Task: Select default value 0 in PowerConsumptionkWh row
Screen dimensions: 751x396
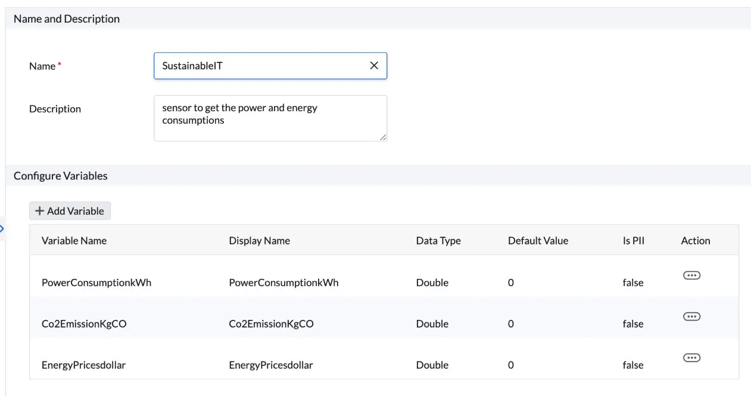Action: (511, 282)
